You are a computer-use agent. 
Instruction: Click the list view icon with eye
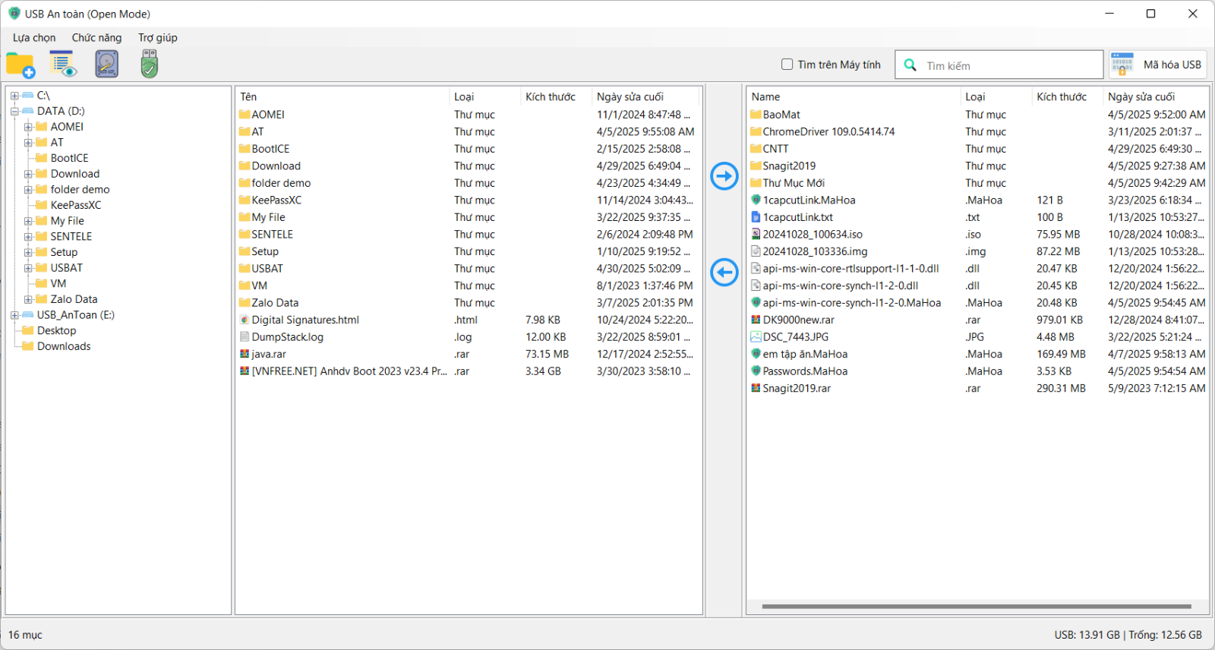[63, 65]
